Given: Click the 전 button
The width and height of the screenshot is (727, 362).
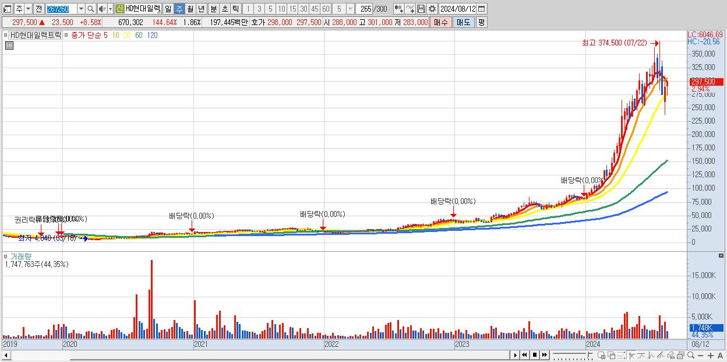Looking at the screenshot, I should [x=38, y=9].
